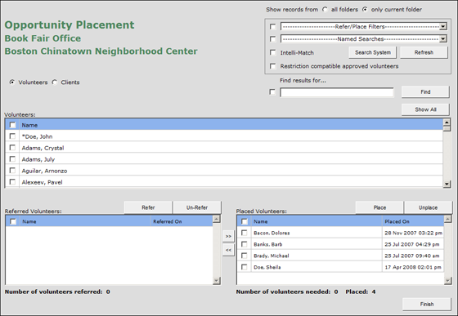Tick the Find results for checkbox
The width and height of the screenshot is (458, 316).
(x=272, y=92)
